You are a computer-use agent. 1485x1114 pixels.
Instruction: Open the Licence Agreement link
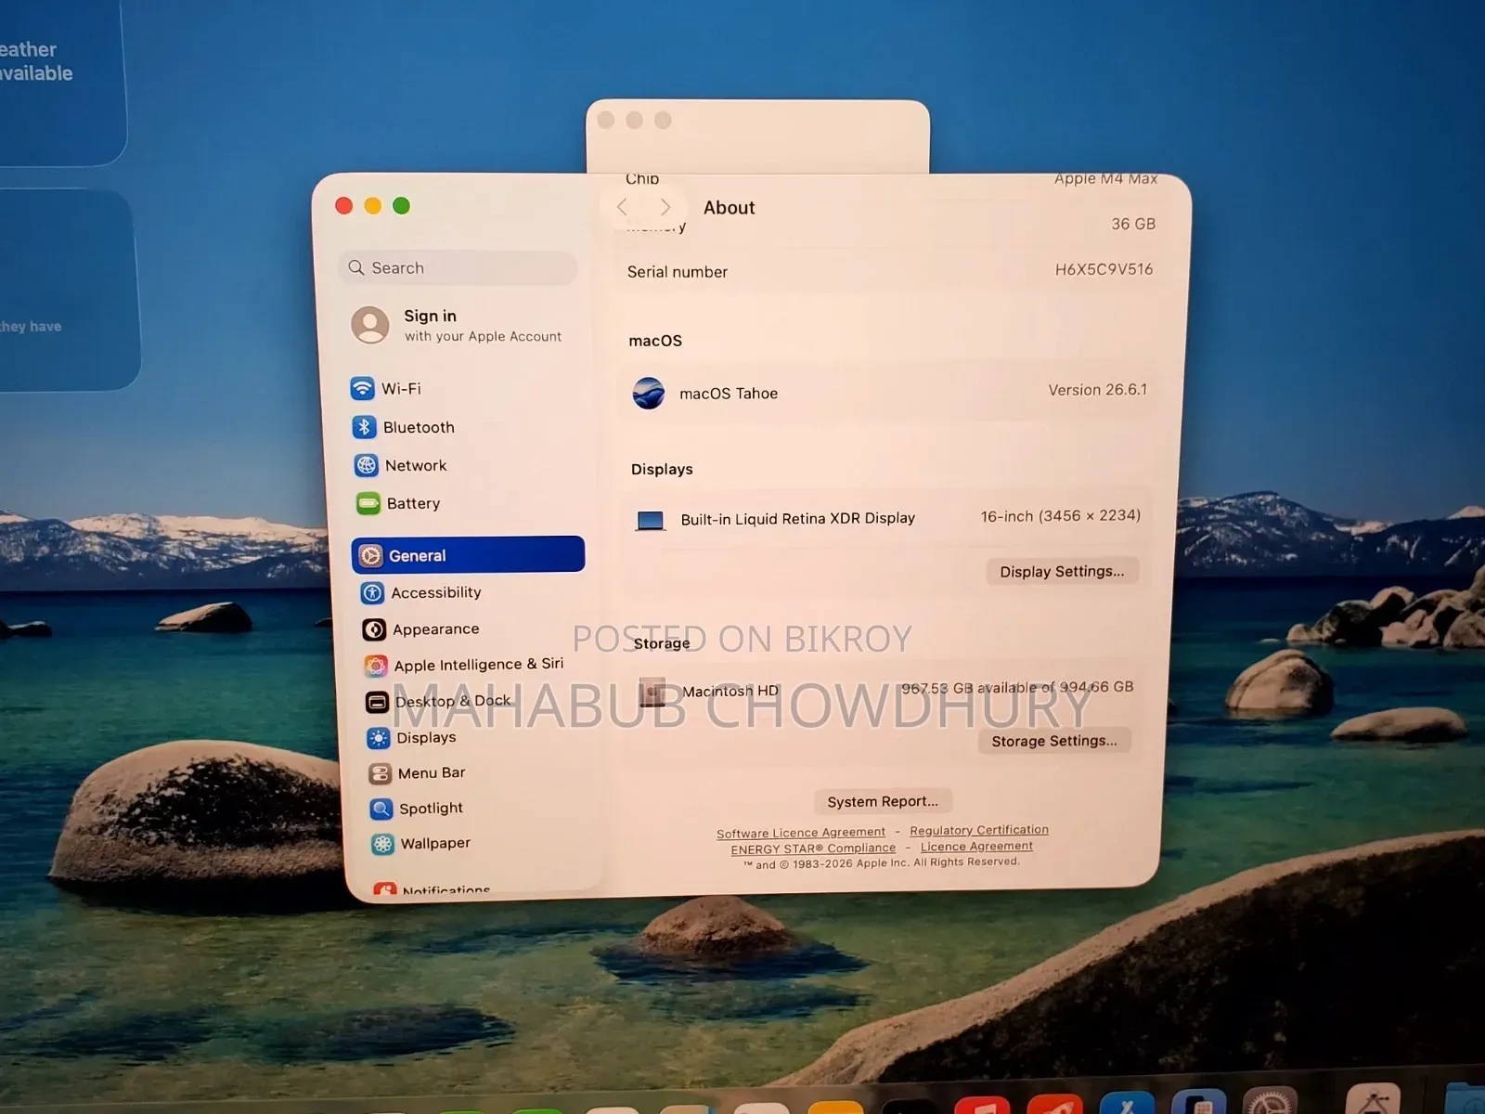tap(976, 846)
